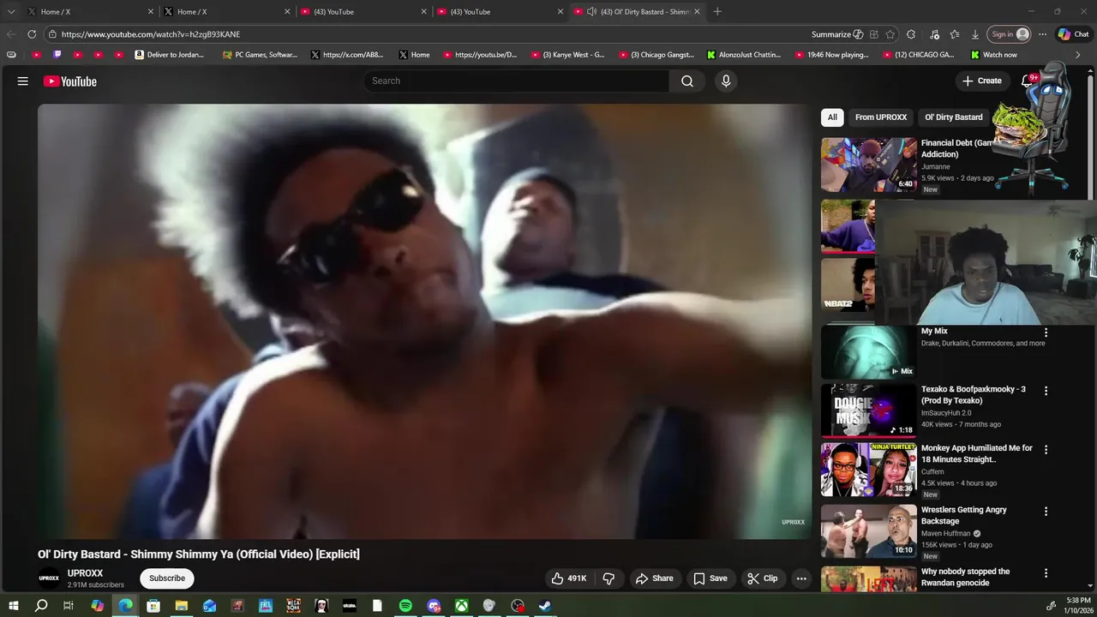Open the favorites list in toolbar
This screenshot has width=1097, height=617.
955,34
